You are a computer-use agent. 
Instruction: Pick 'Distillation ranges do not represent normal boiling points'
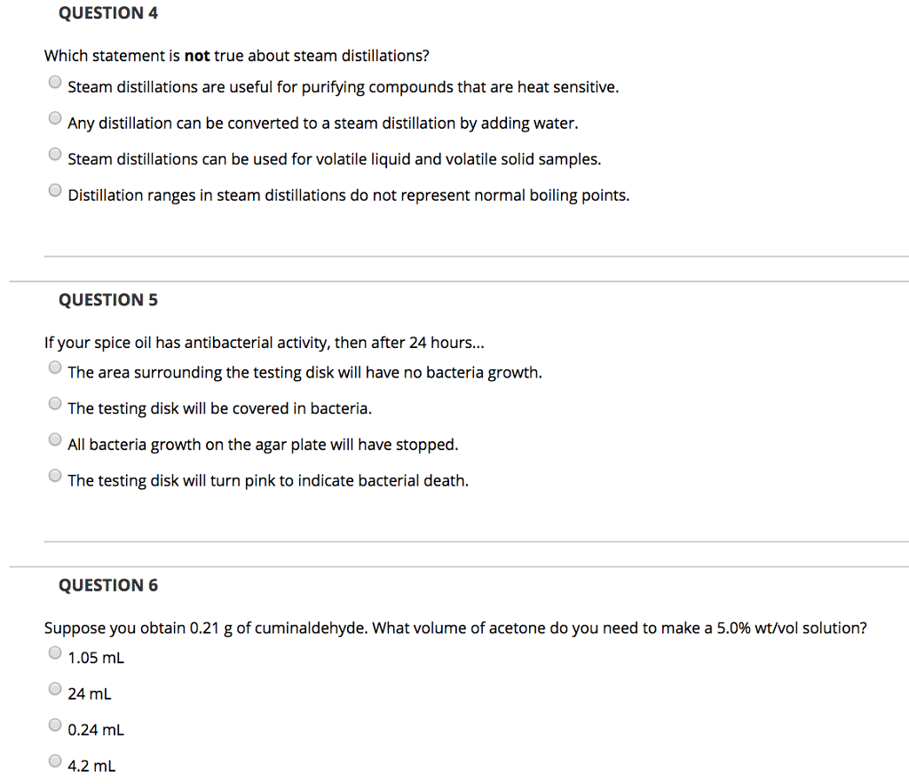click(x=54, y=189)
